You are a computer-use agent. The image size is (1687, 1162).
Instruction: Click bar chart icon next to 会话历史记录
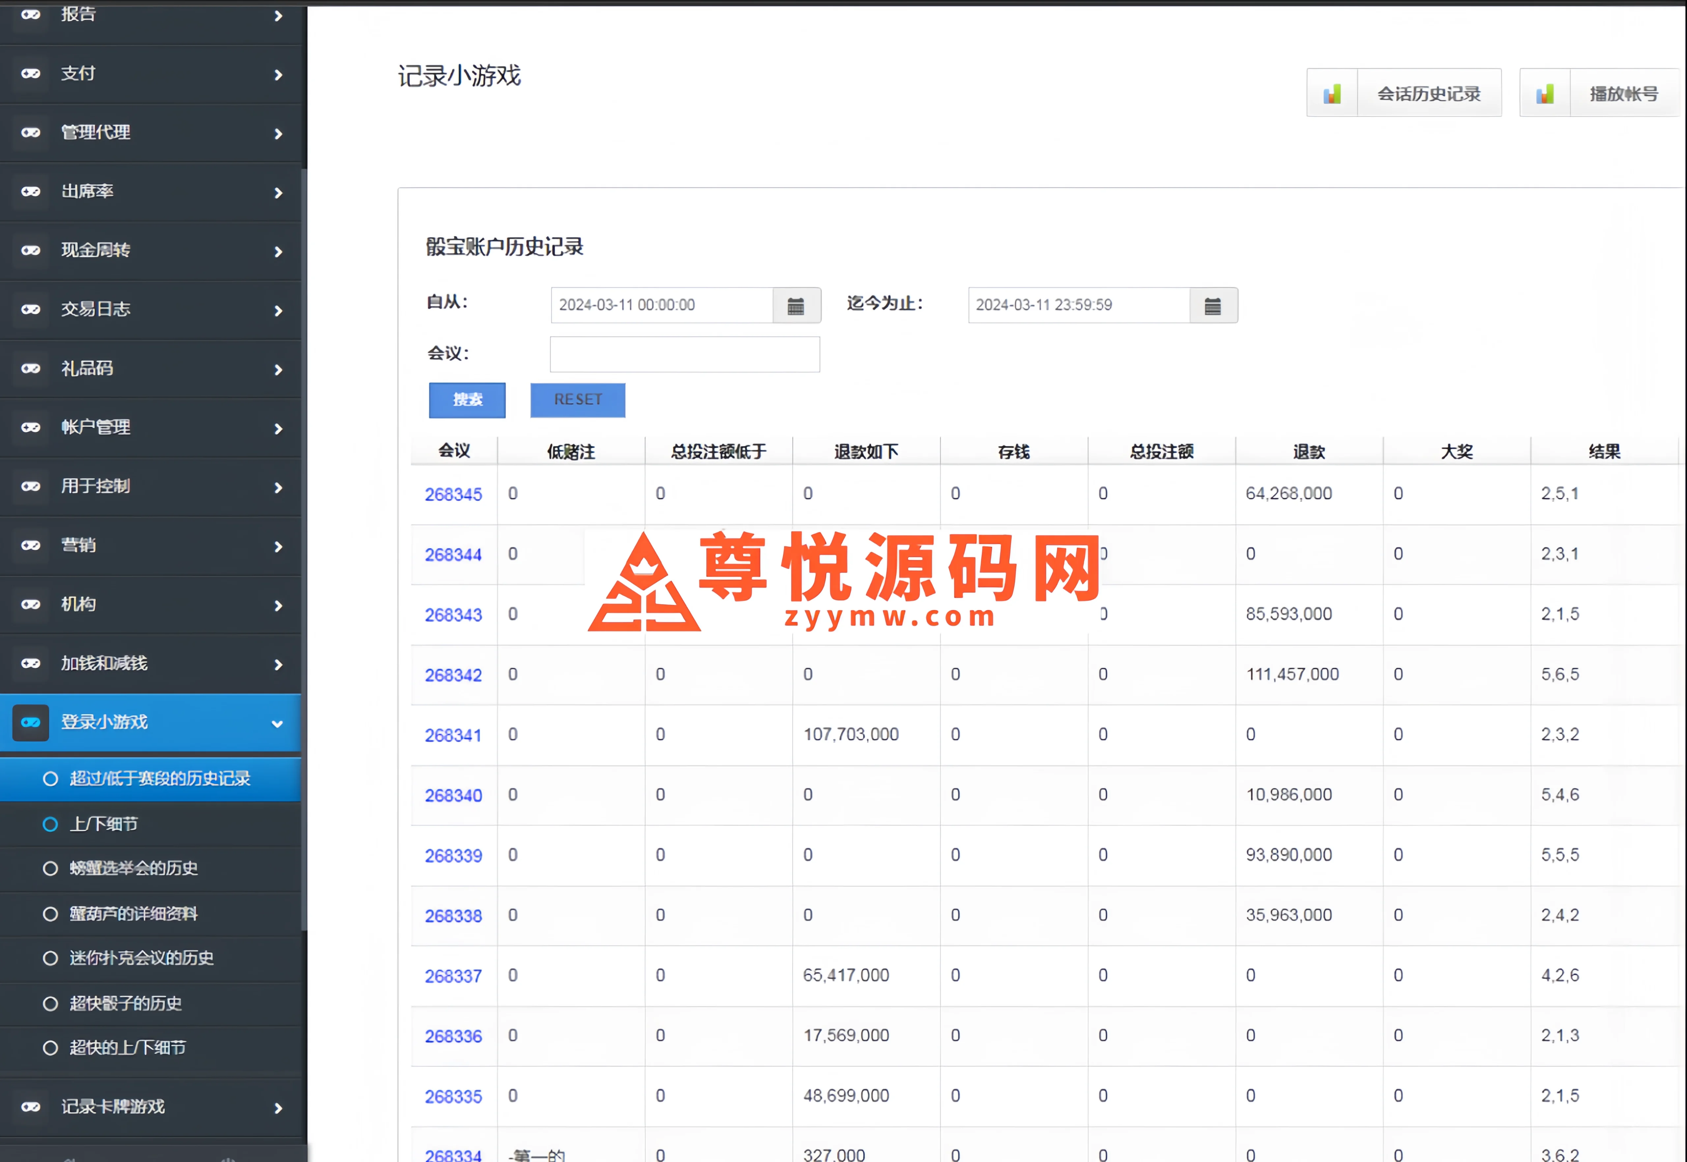[1331, 93]
